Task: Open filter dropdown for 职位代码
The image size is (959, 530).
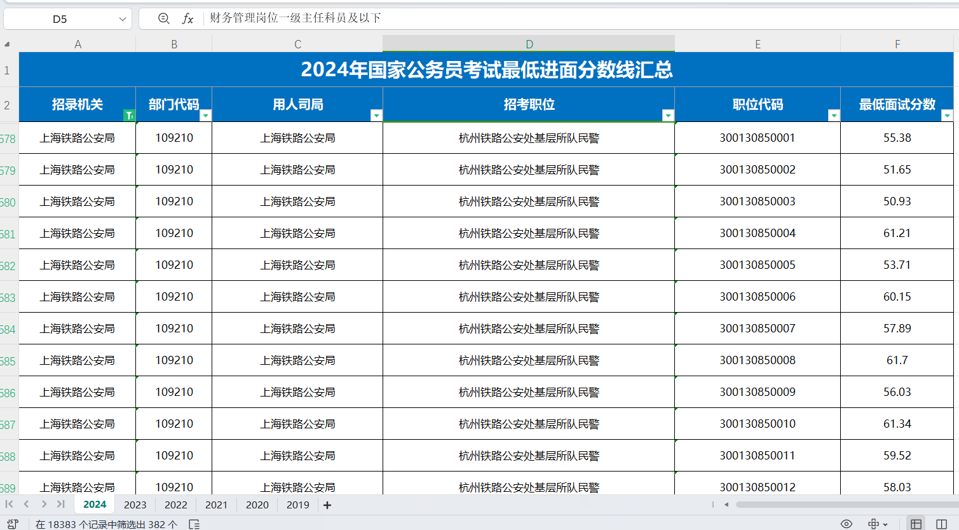Action: [834, 115]
